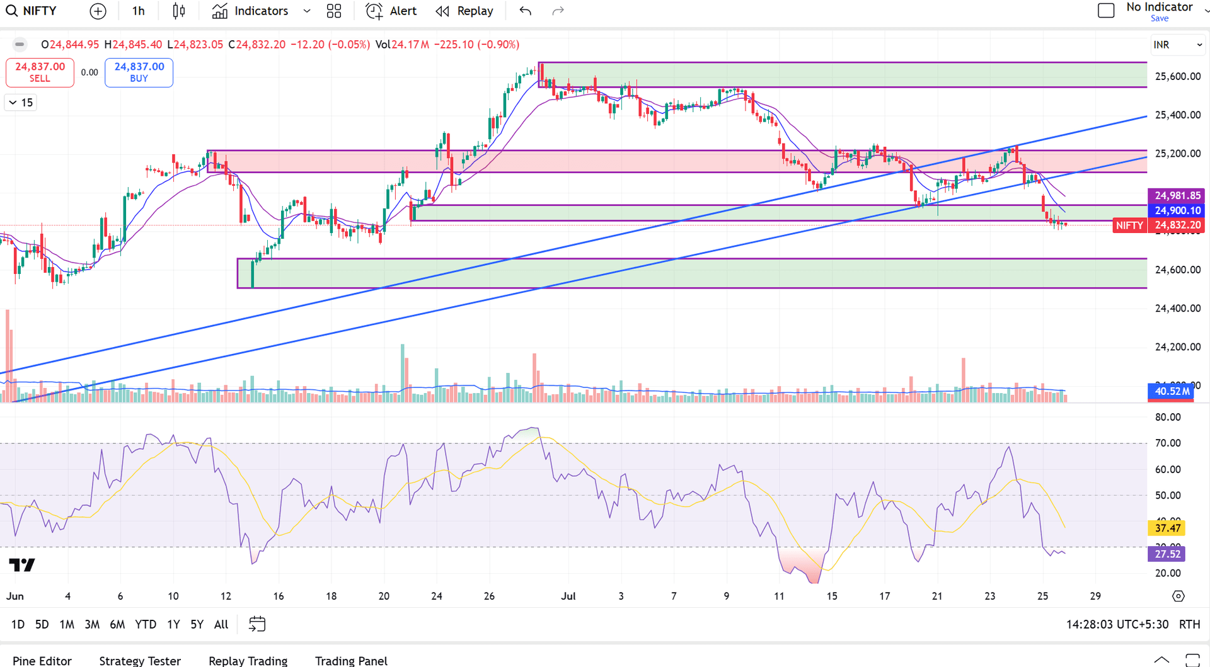This screenshot has height=667, width=1210.
Task: Undo the last chart action
Action: [526, 11]
